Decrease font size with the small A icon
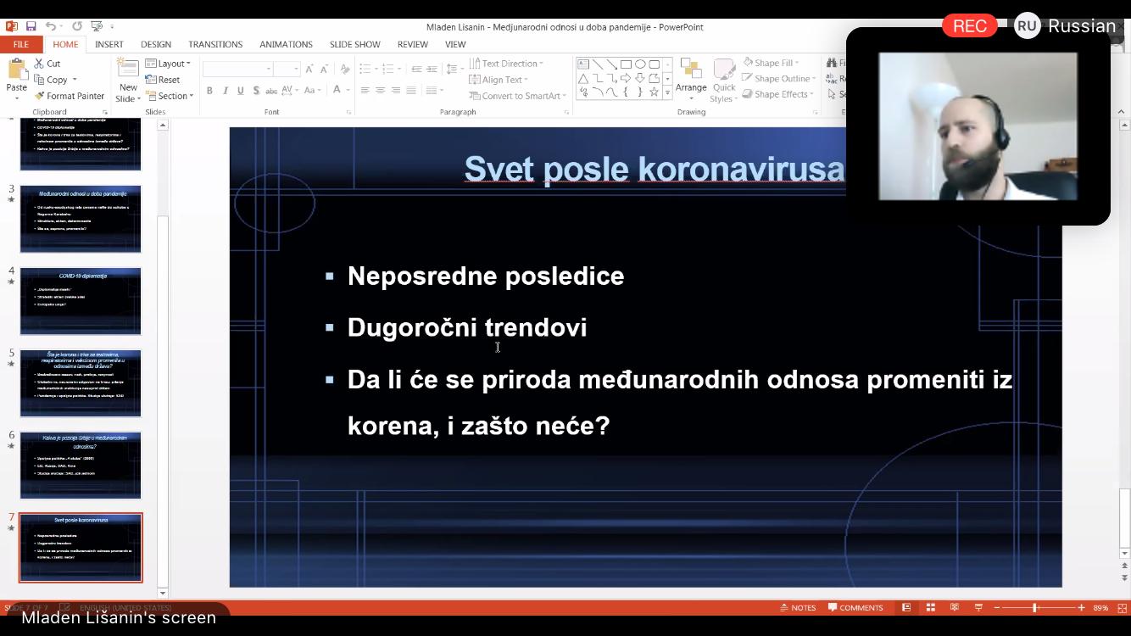The height and width of the screenshot is (636, 1131). 326,69
